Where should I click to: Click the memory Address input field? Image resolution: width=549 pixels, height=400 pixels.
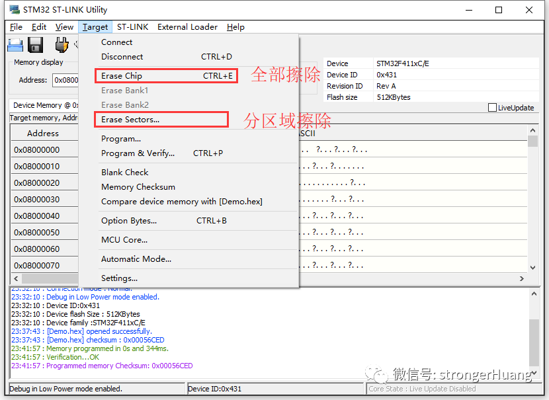pos(66,80)
